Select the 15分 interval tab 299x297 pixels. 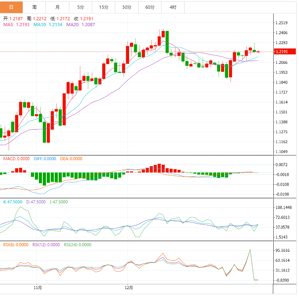[104, 7]
